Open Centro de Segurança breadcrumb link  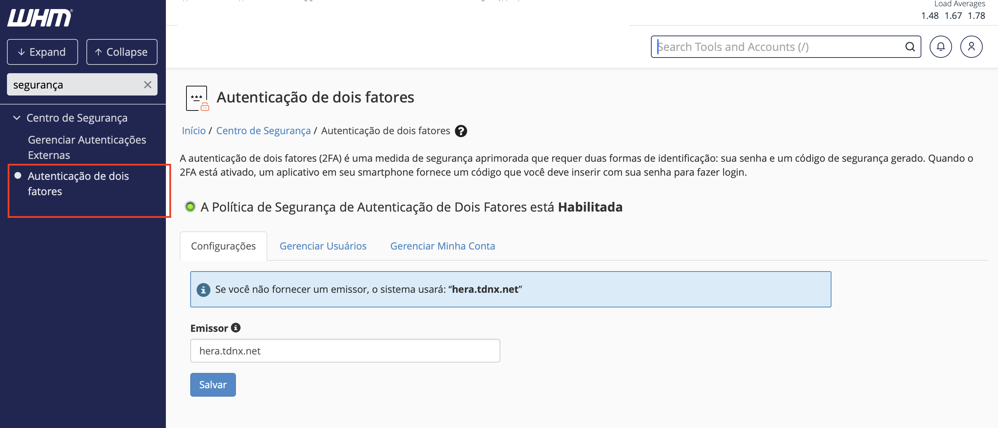pyautogui.click(x=263, y=131)
